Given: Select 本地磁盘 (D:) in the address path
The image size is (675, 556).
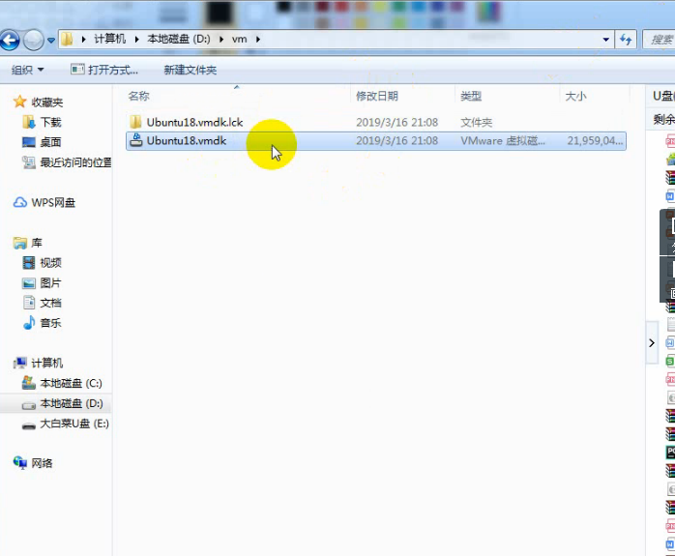Looking at the screenshot, I should point(179,39).
